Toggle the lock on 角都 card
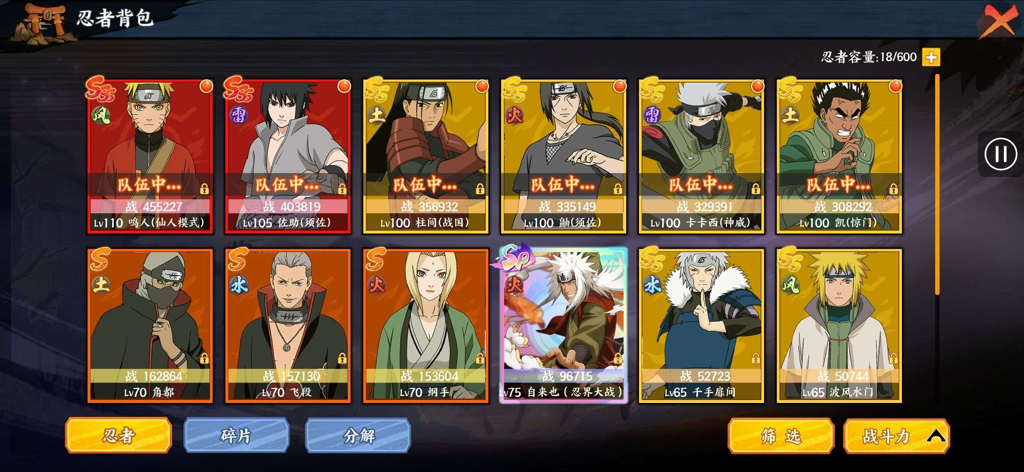Viewport: 1024px width, 472px height. pos(204,359)
